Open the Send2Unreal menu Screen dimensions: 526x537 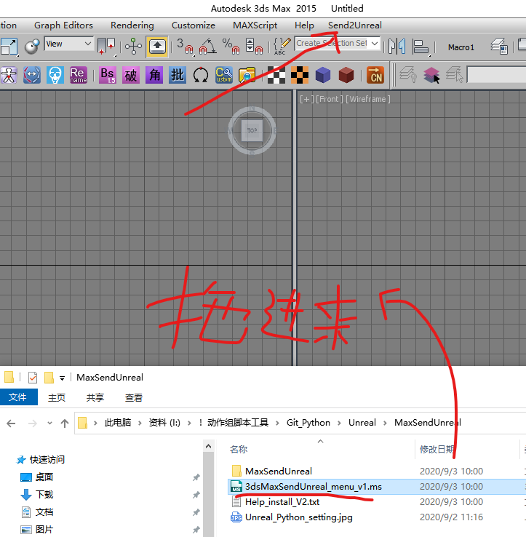point(355,25)
